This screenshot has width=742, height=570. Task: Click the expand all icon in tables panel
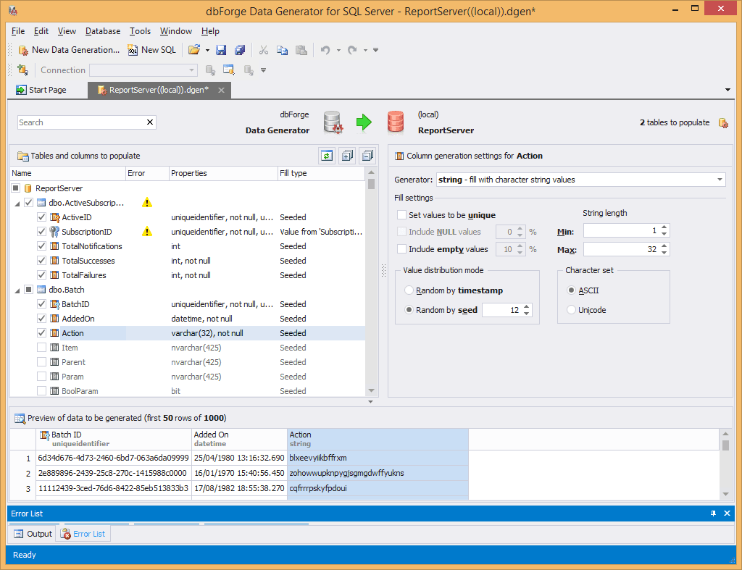pyautogui.click(x=347, y=156)
